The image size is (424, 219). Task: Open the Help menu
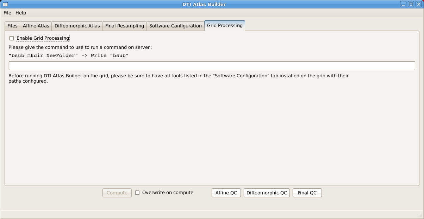(21, 13)
